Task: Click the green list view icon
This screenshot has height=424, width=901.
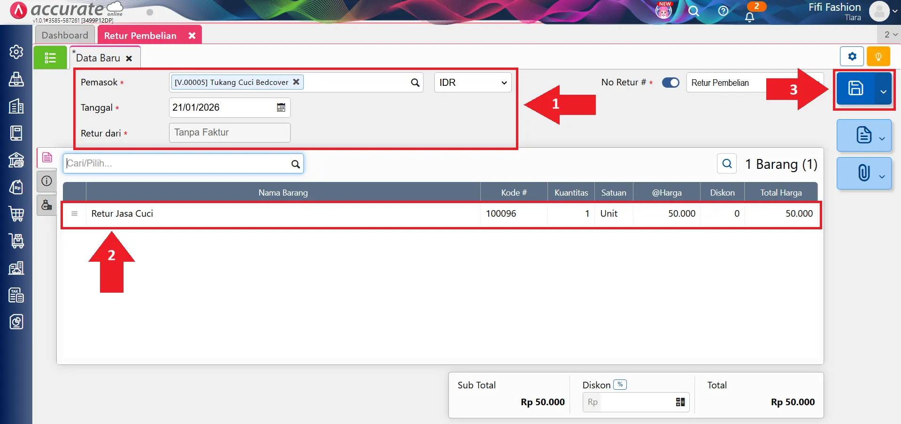Action: pyautogui.click(x=50, y=58)
